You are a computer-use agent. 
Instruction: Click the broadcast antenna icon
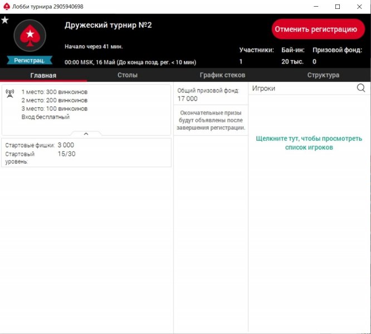10,93
